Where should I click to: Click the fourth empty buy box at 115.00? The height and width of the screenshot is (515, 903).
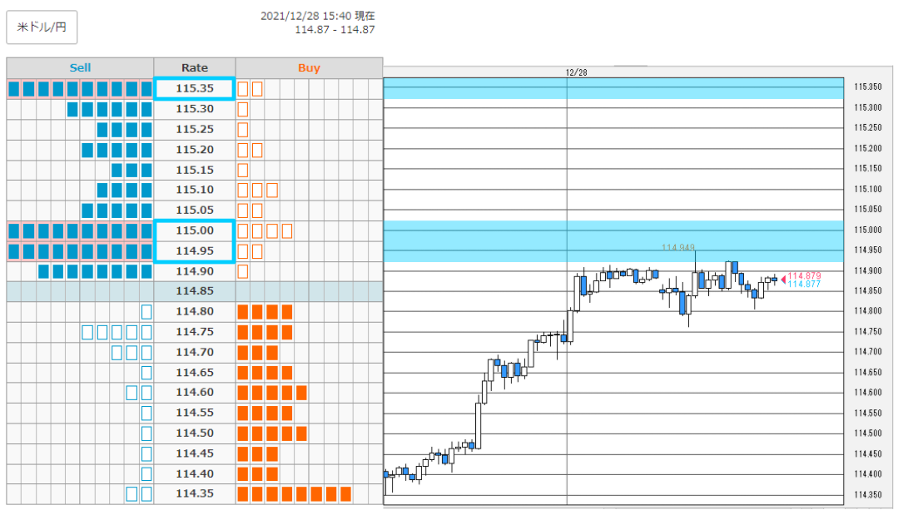(x=287, y=230)
